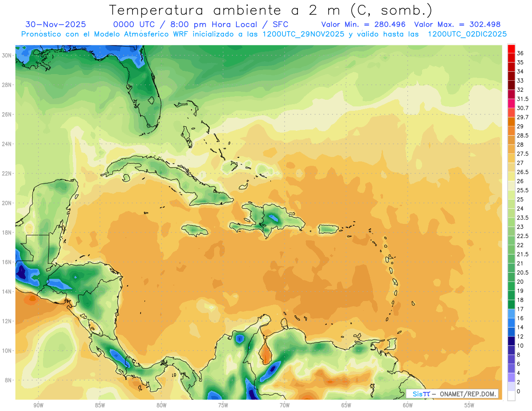532x411 pixels.
Task: Click the '70W' longitude tick label
Action: (285, 405)
